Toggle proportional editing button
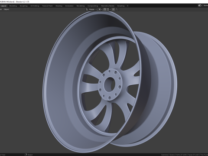 point(114,10)
